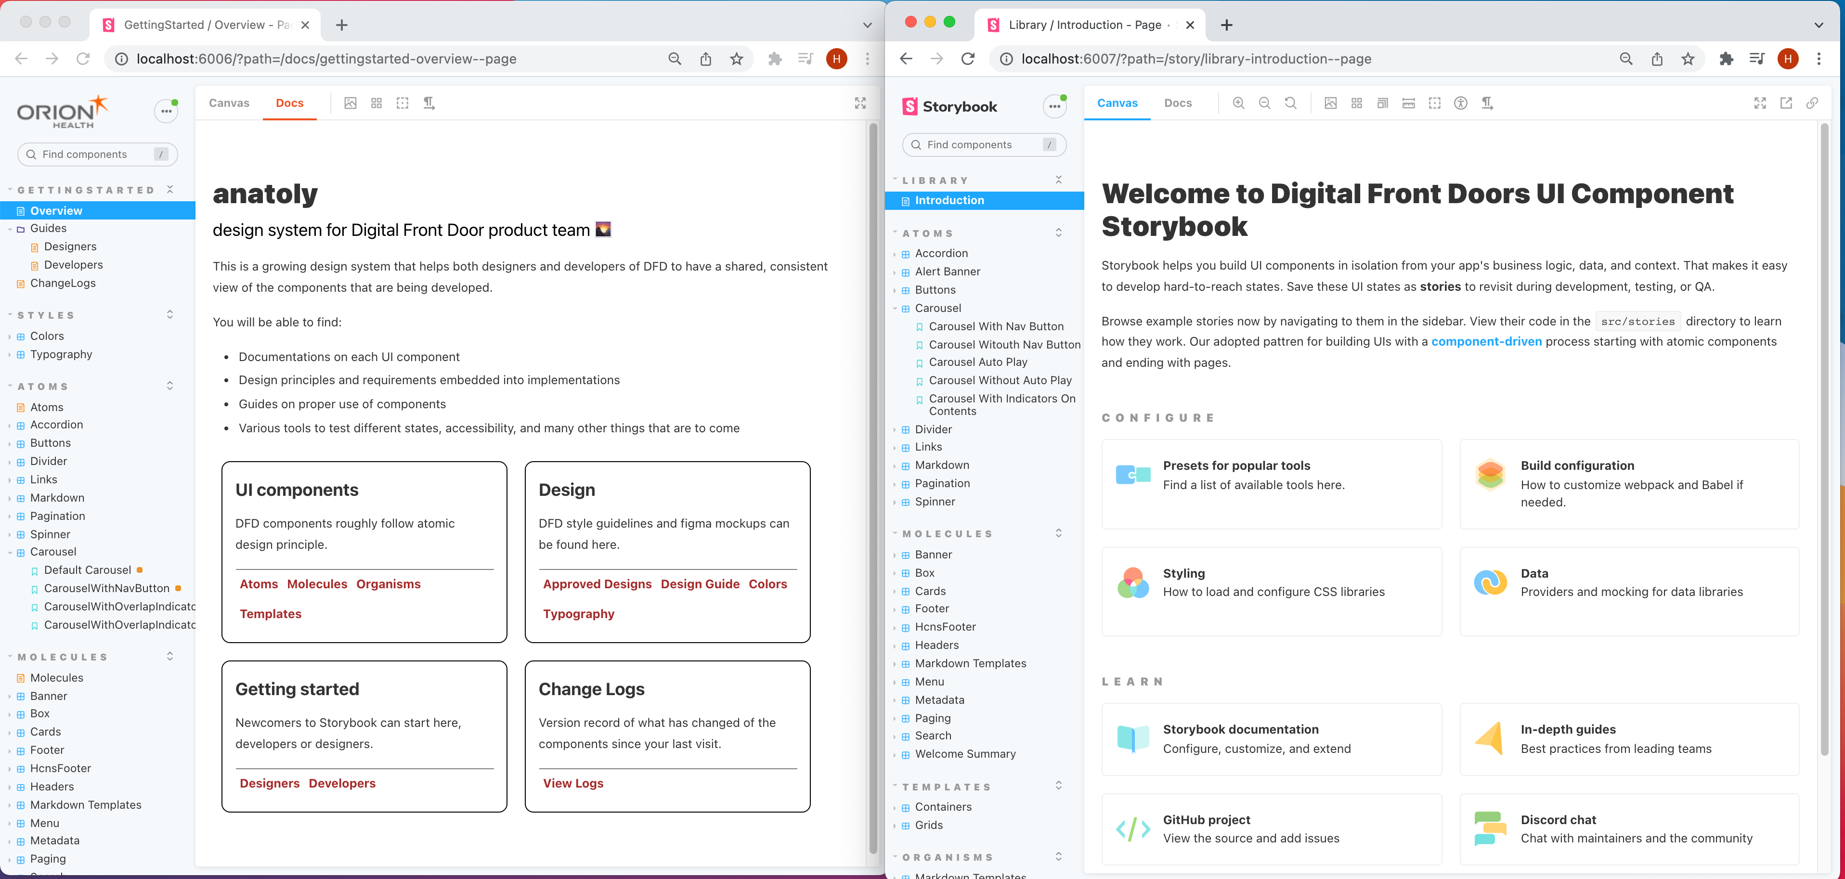The width and height of the screenshot is (1845, 879).
Task: Enable measure ruler tool in right toolbar
Action: click(x=1409, y=103)
